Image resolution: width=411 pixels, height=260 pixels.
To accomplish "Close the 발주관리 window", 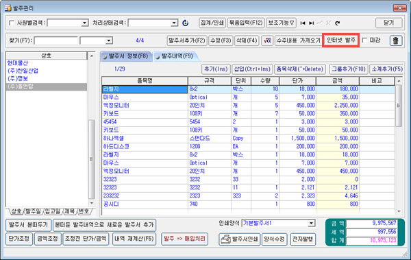I will coord(399,8).
